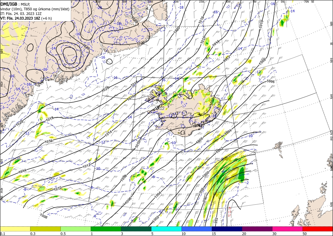Click the '50' legend value label
The width and height of the screenshot is (333, 236).
point(305,234)
